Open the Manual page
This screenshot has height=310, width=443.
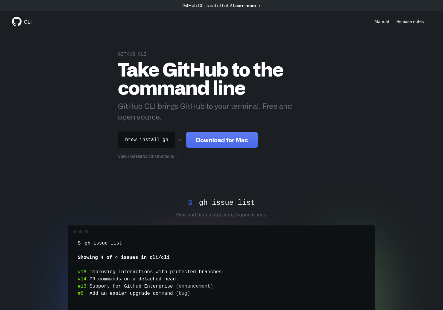point(382,22)
